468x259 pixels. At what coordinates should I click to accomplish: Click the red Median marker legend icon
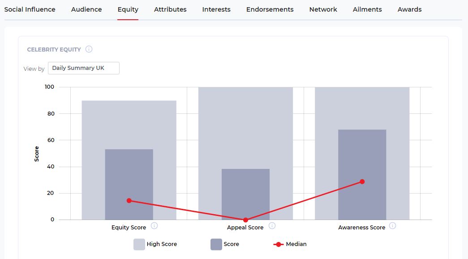click(x=278, y=244)
